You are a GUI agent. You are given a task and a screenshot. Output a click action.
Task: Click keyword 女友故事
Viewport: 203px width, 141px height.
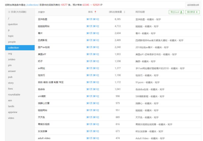click(42, 131)
